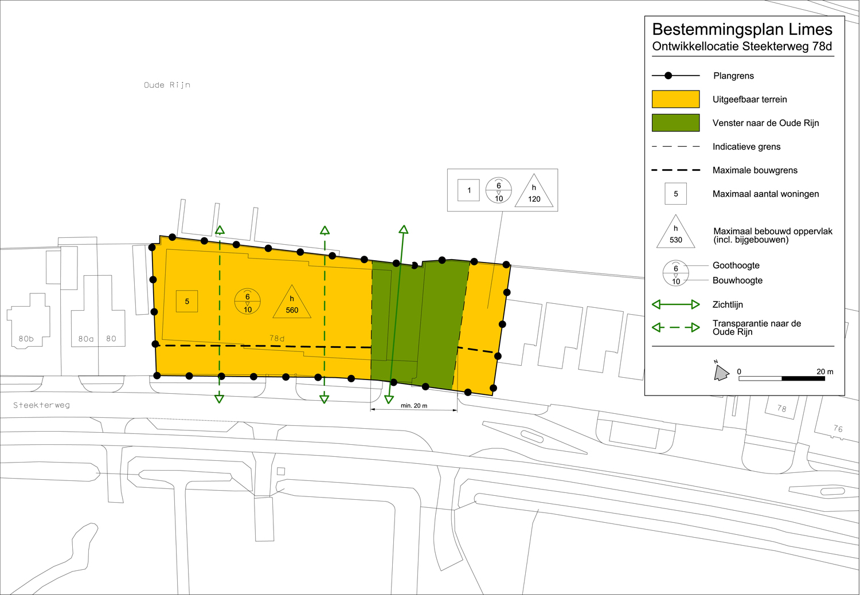860x595 pixels.
Task: Click the '76' house number
Action: point(838,428)
